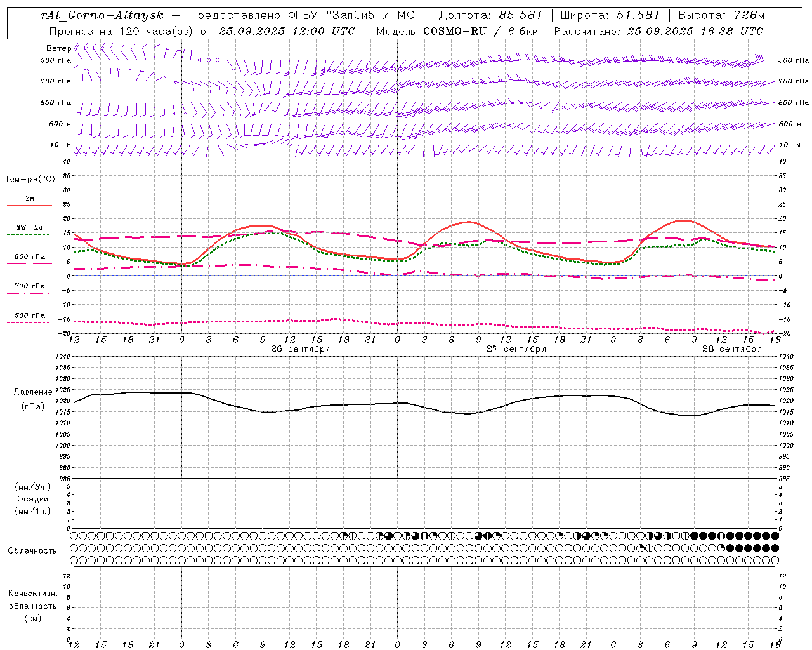Click the Осадки precipitation label

click(x=33, y=499)
